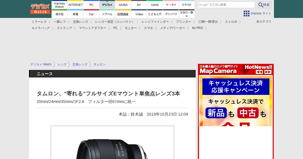Viewport: 303px width, 159px height.
Task: Click author text 本誌：鈴木誠
Action: coord(131,114)
